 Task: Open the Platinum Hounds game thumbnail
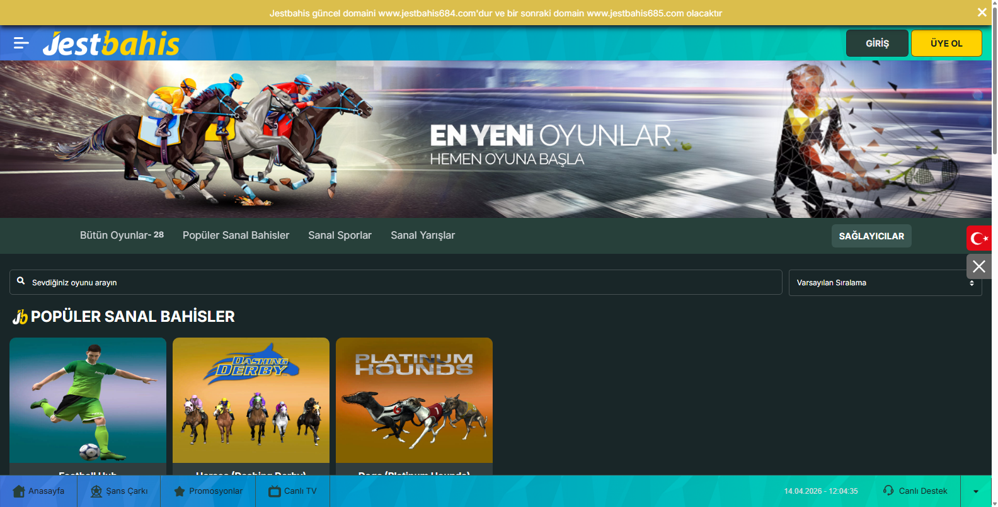click(x=414, y=401)
